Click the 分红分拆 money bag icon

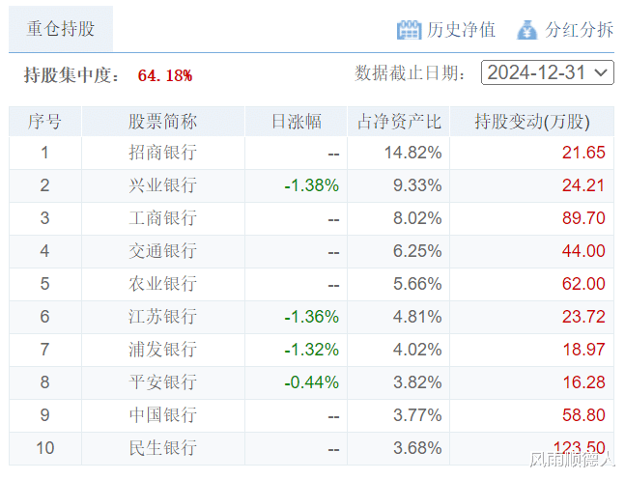click(526, 30)
